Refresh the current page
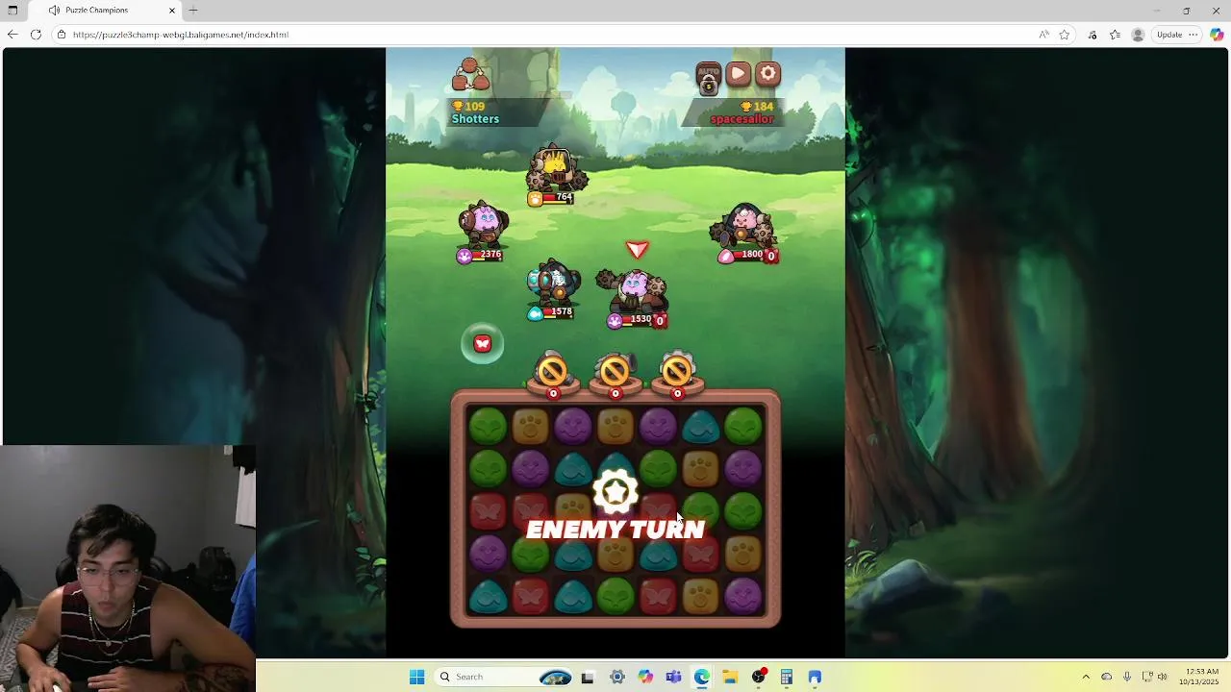Image resolution: width=1231 pixels, height=692 pixels. point(36,35)
